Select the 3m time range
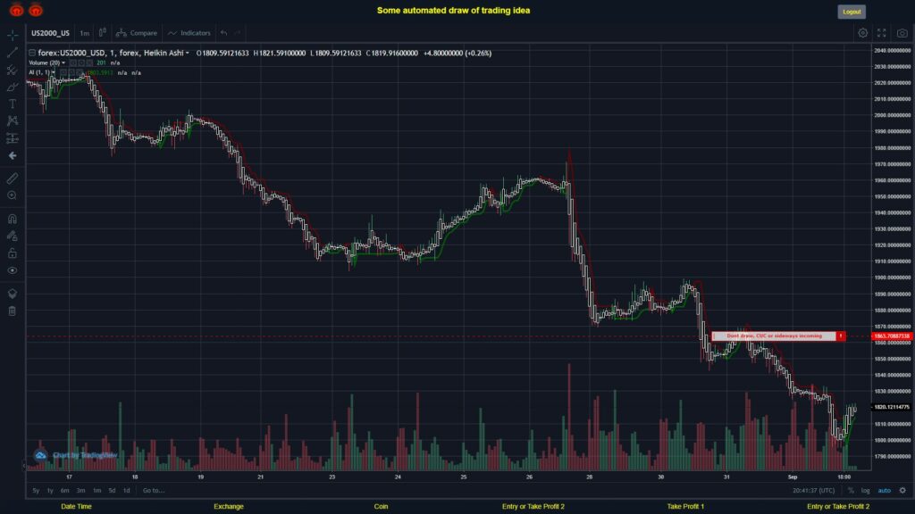This screenshot has height=514, width=915. tap(81, 491)
